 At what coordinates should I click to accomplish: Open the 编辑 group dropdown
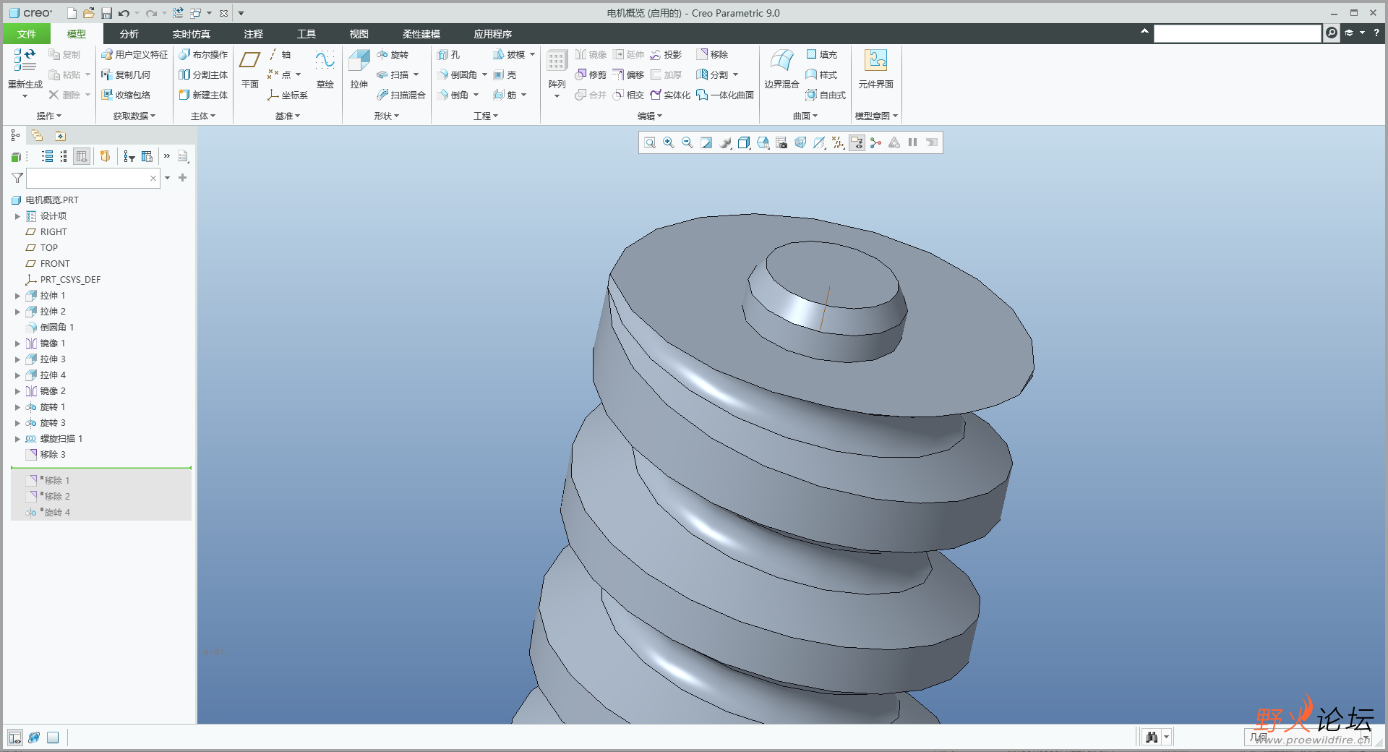click(650, 116)
